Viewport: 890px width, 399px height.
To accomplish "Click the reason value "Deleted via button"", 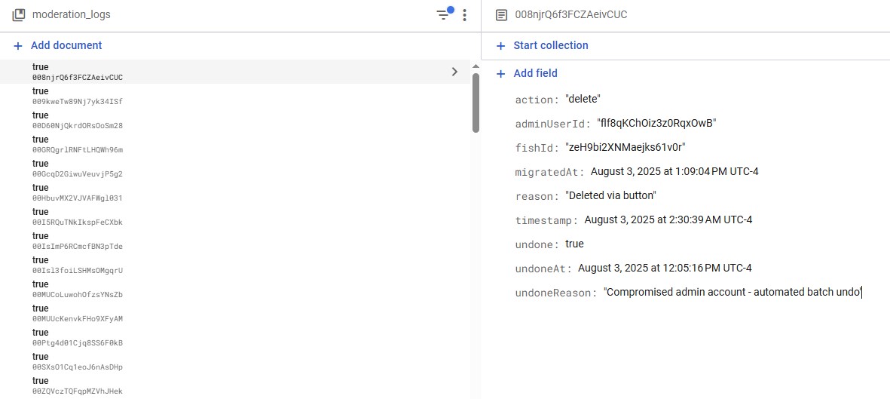I will point(610,196).
